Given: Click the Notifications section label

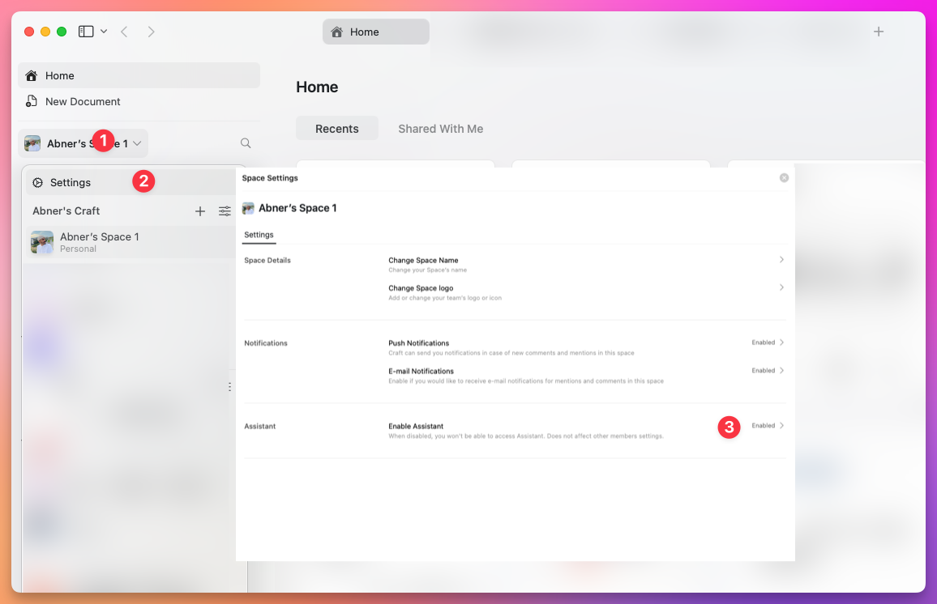Looking at the screenshot, I should pyautogui.click(x=266, y=343).
